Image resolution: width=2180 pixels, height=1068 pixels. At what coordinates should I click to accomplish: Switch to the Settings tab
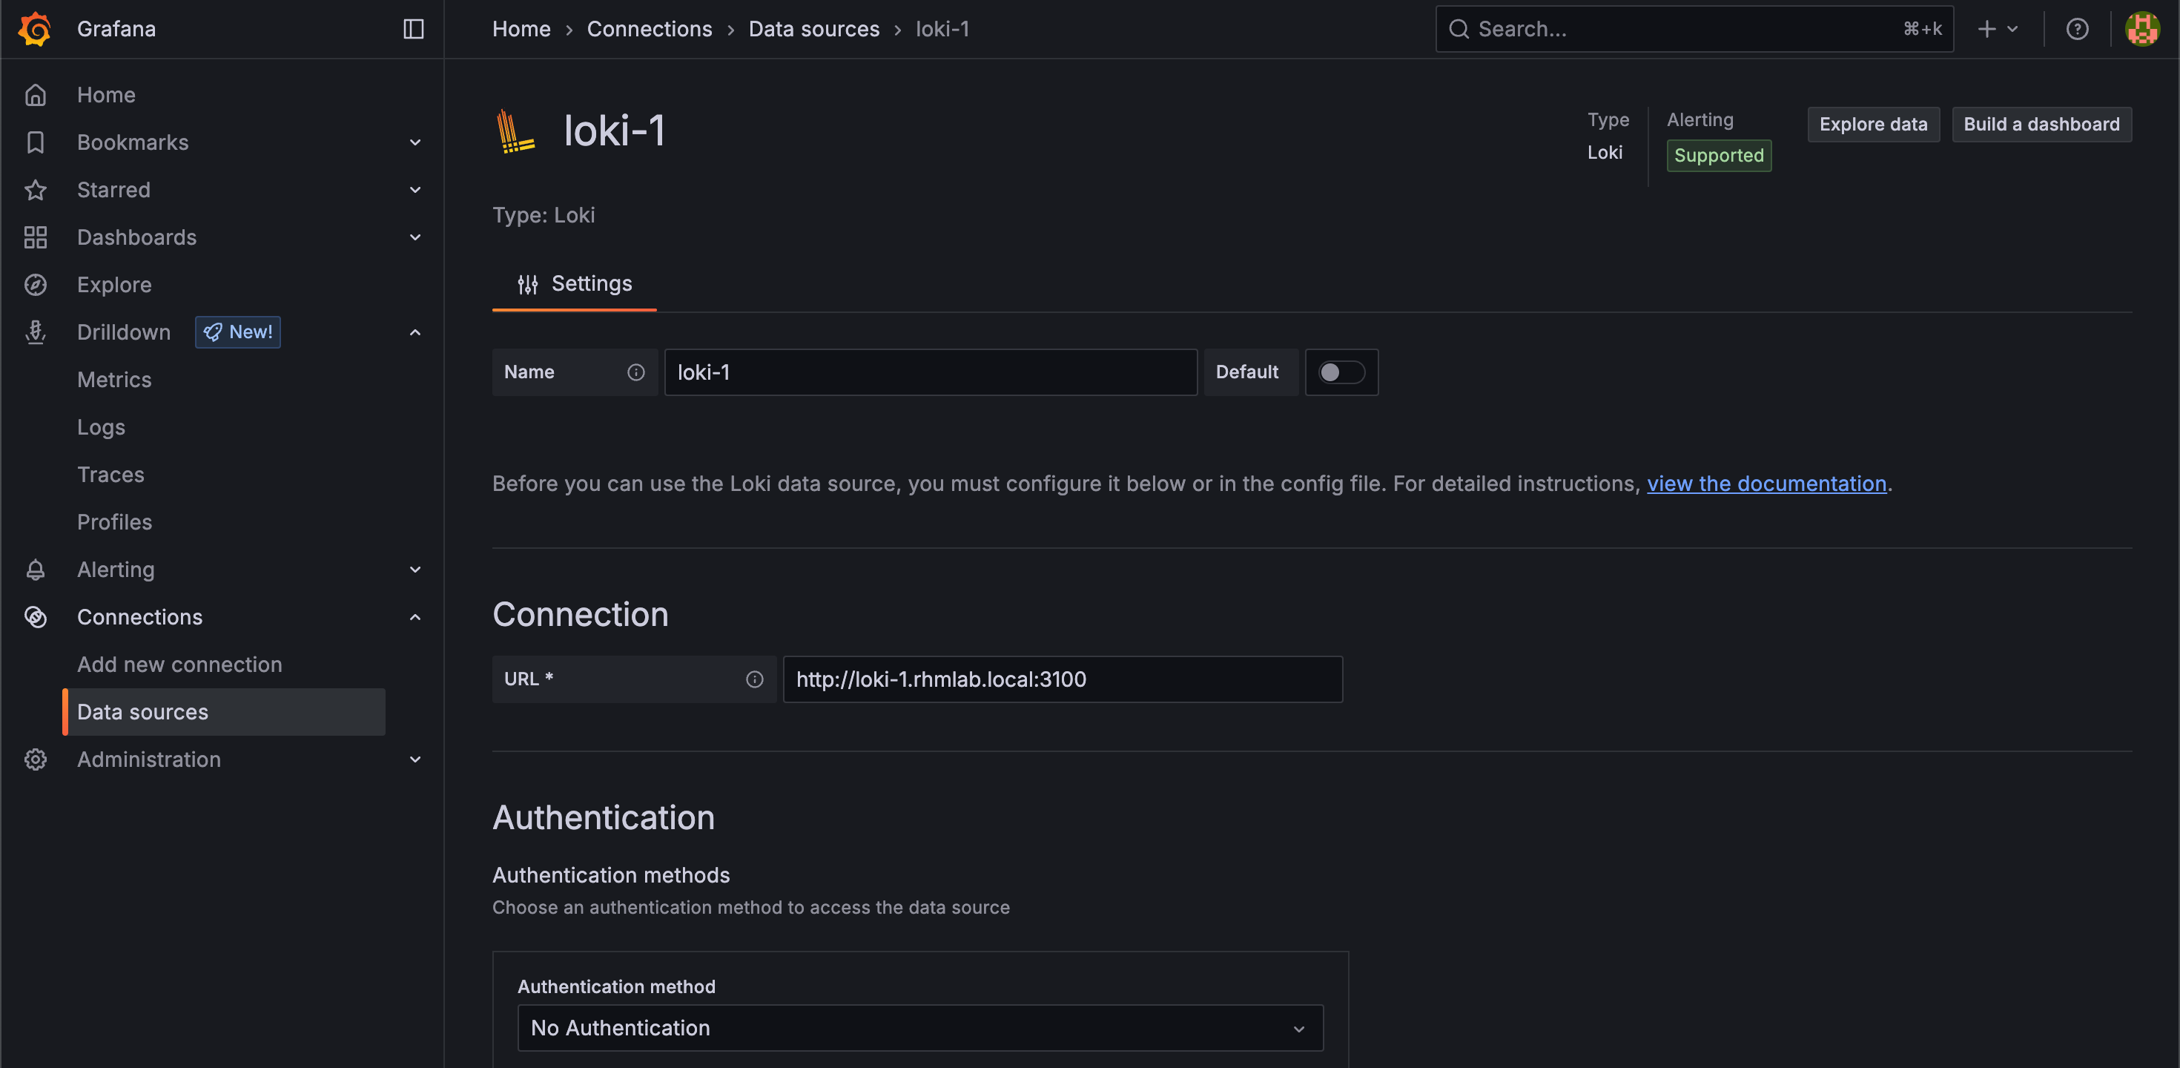click(x=575, y=284)
